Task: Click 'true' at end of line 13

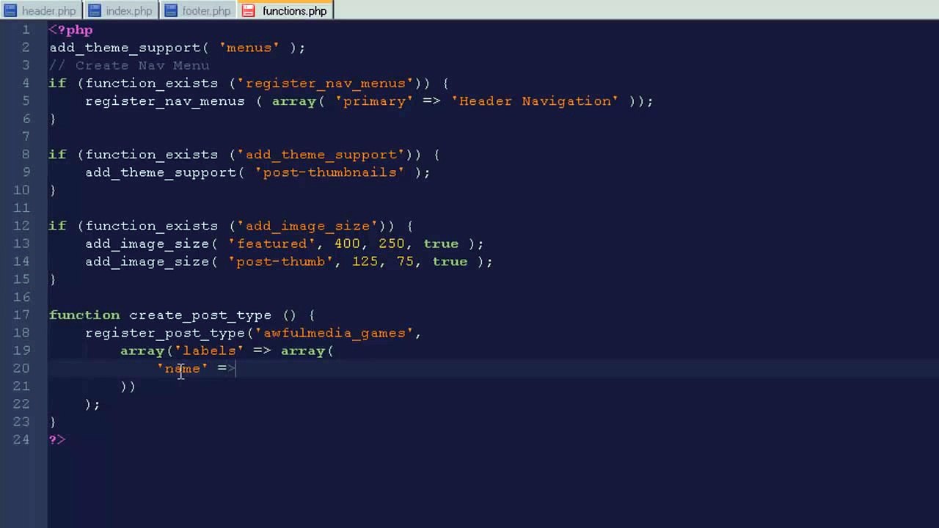Action: (x=441, y=243)
